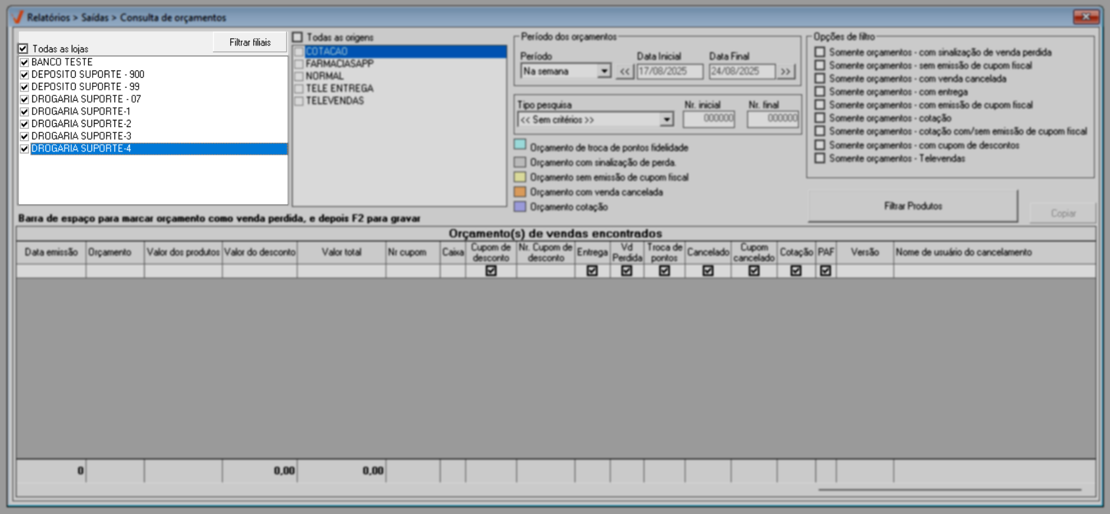Viewport: 1110px width, 514px height.
Task: Check the COTACAO origin
Action: pos(299,51)
